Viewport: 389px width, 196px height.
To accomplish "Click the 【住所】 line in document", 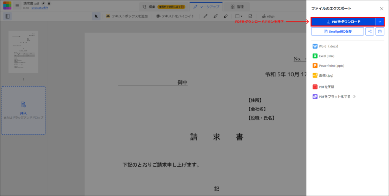I will pos(255,100).
